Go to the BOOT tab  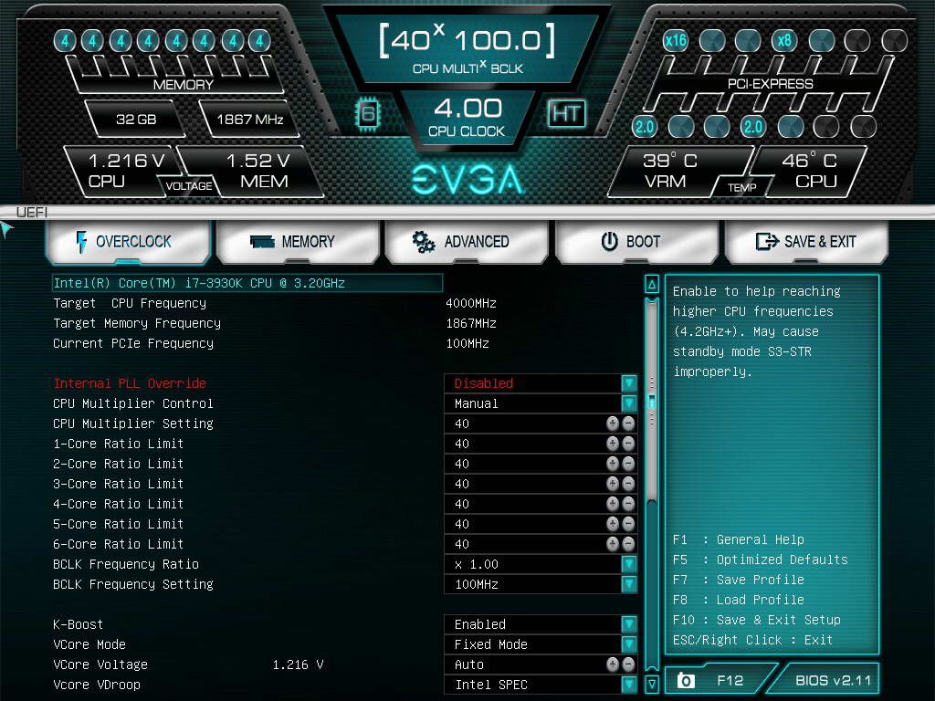pos(636,241)
